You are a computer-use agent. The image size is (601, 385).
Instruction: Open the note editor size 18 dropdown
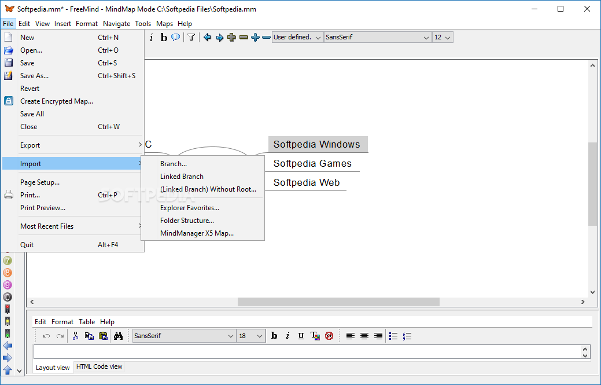tap(250, 336)
